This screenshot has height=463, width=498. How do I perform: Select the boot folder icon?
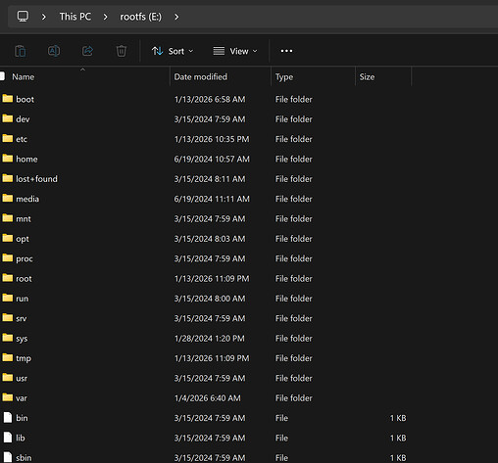[8, 99]
